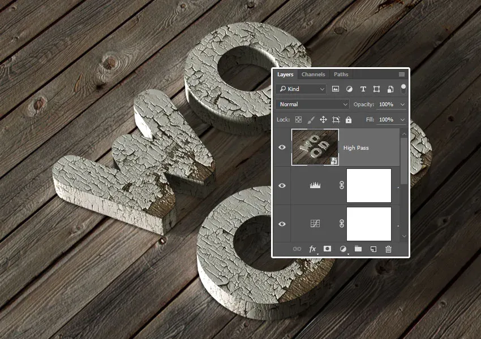Screen dimensions: 481x339
Task: Hide the High Pass layer
Action: 282,147
